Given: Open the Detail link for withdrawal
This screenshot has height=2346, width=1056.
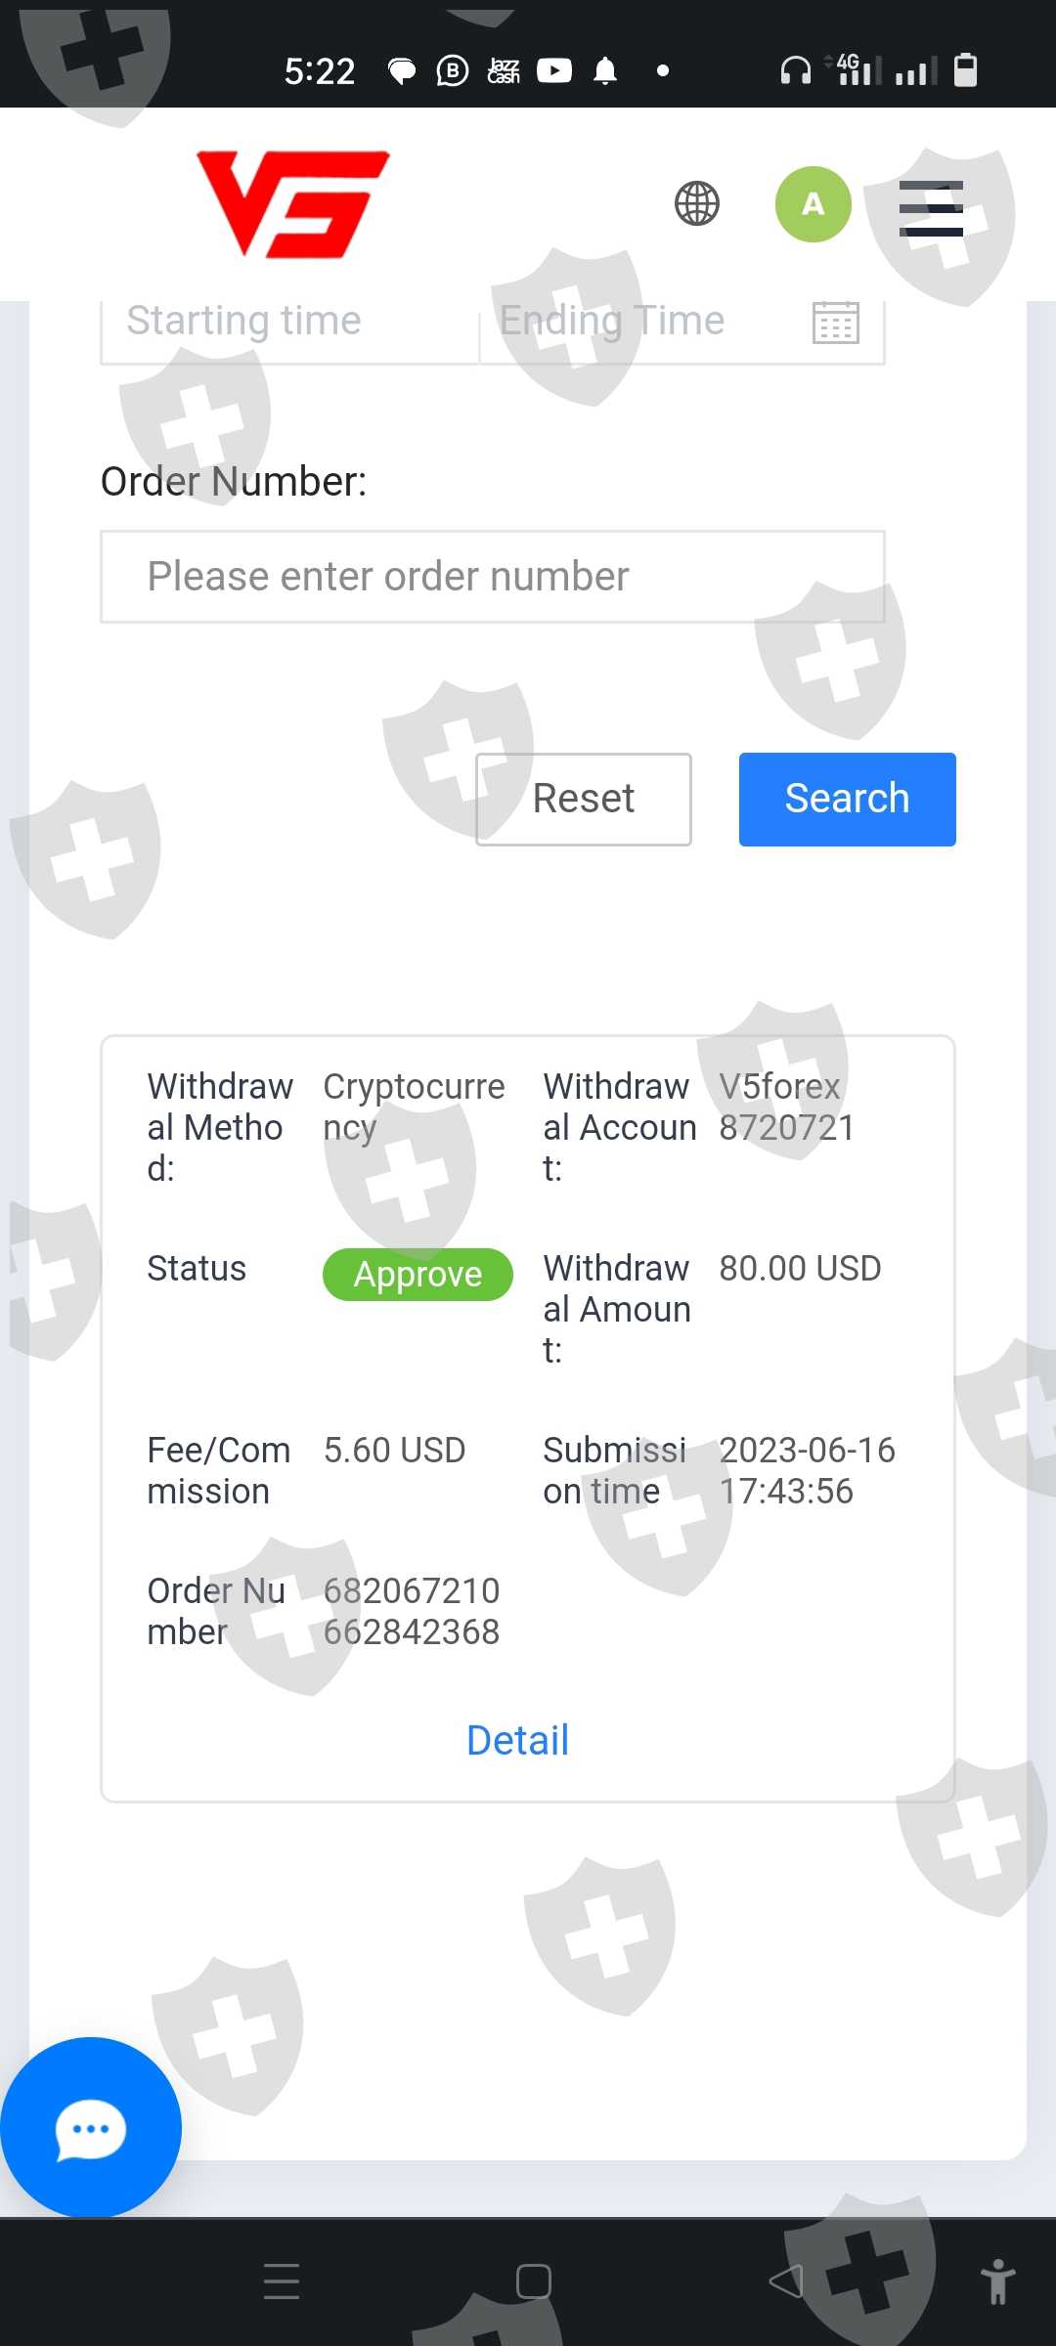Looking at the screenshot, I should pyautogui.click(x=518, y=1740).
